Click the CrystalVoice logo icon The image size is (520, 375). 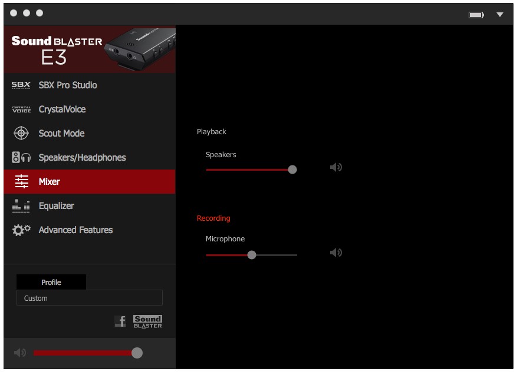[x=21, y=109]
